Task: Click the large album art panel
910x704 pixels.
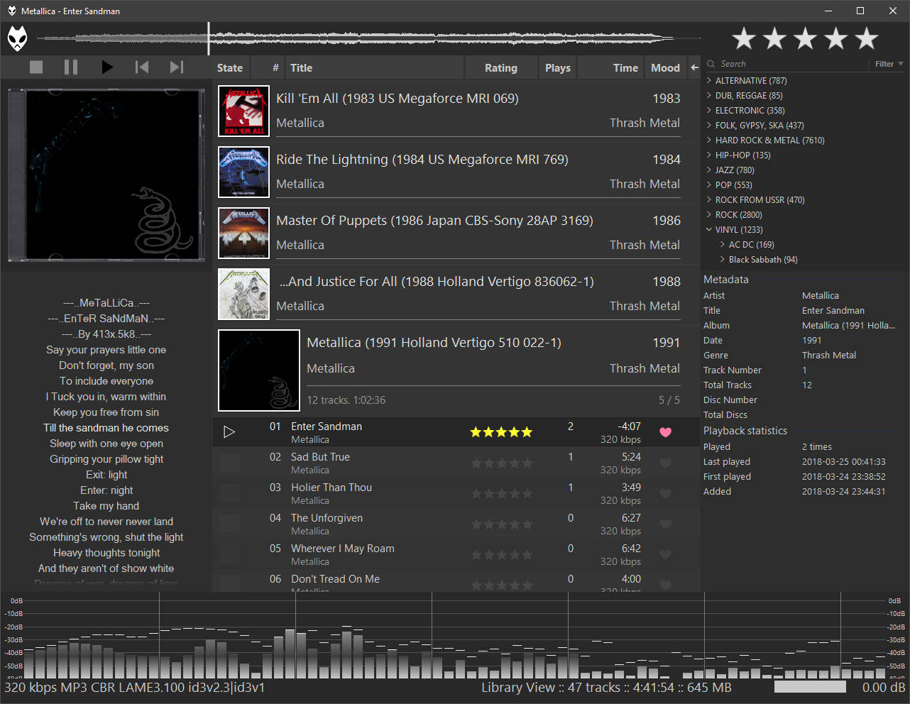Action: (x=106, y=175)
